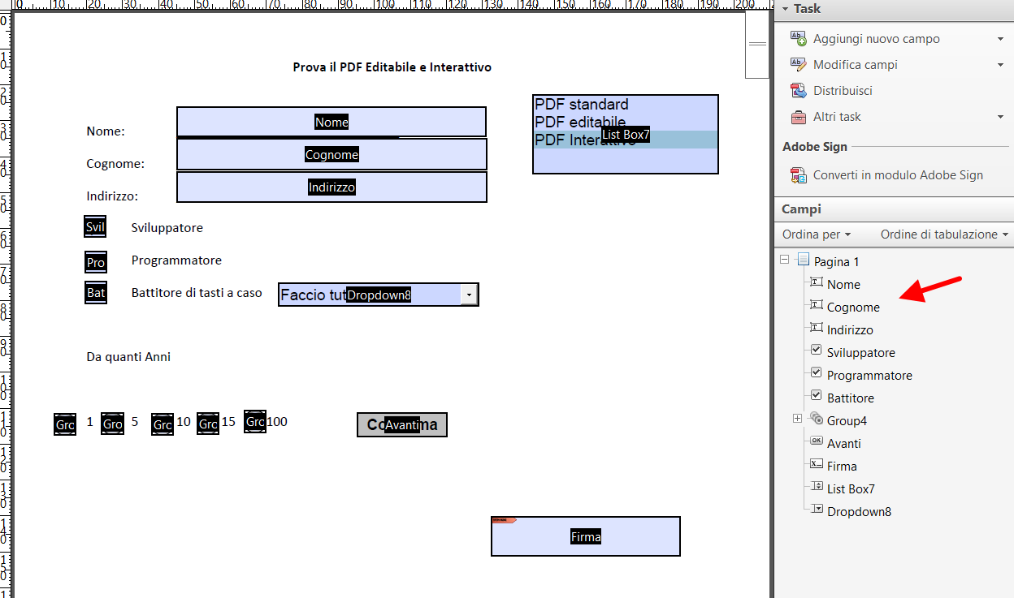Click the Indirizzo text field on the page
1014x598 pixels.
click(331, 187)
